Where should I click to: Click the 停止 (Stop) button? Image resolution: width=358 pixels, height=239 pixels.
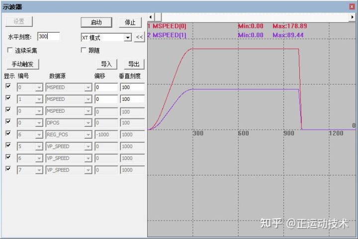click(x=130, y=22)
